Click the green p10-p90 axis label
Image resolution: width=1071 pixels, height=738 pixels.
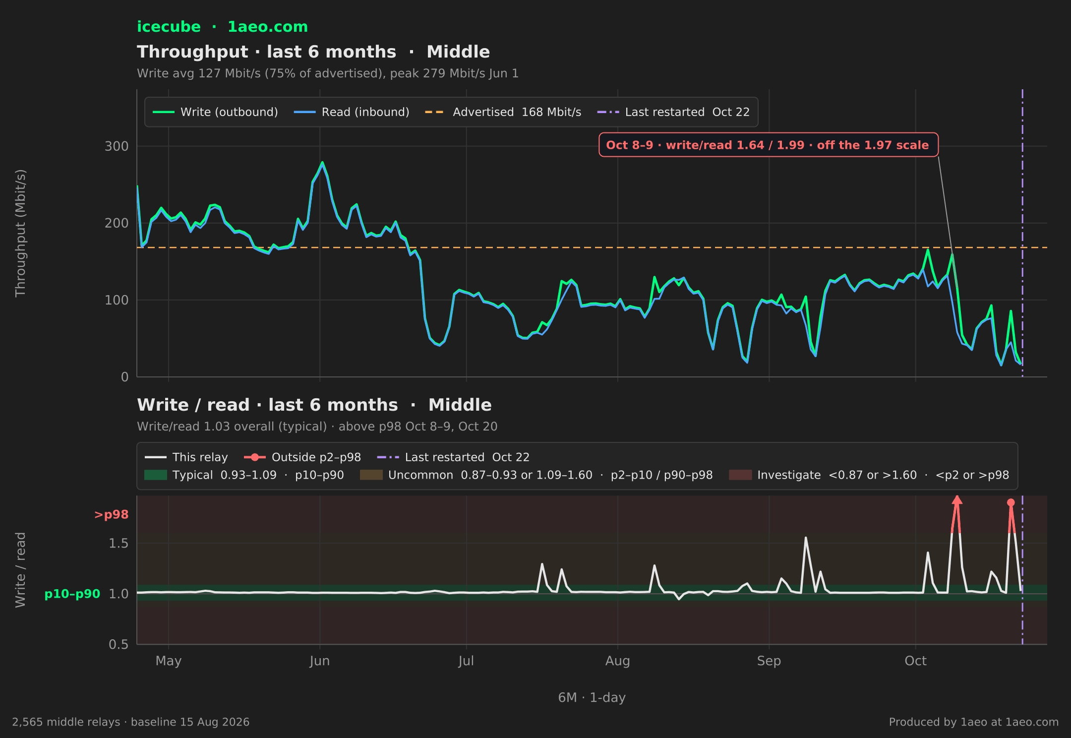[x=72, y=594]
